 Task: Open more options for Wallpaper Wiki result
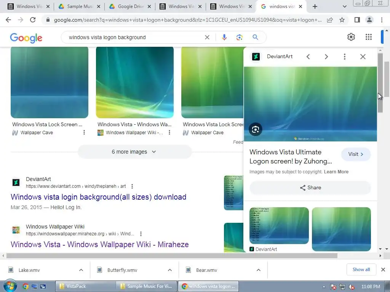point(141,234)
